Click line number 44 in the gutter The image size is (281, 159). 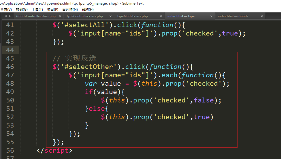point(10,50)
